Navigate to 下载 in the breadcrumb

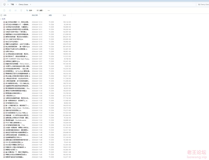[12, 4]
